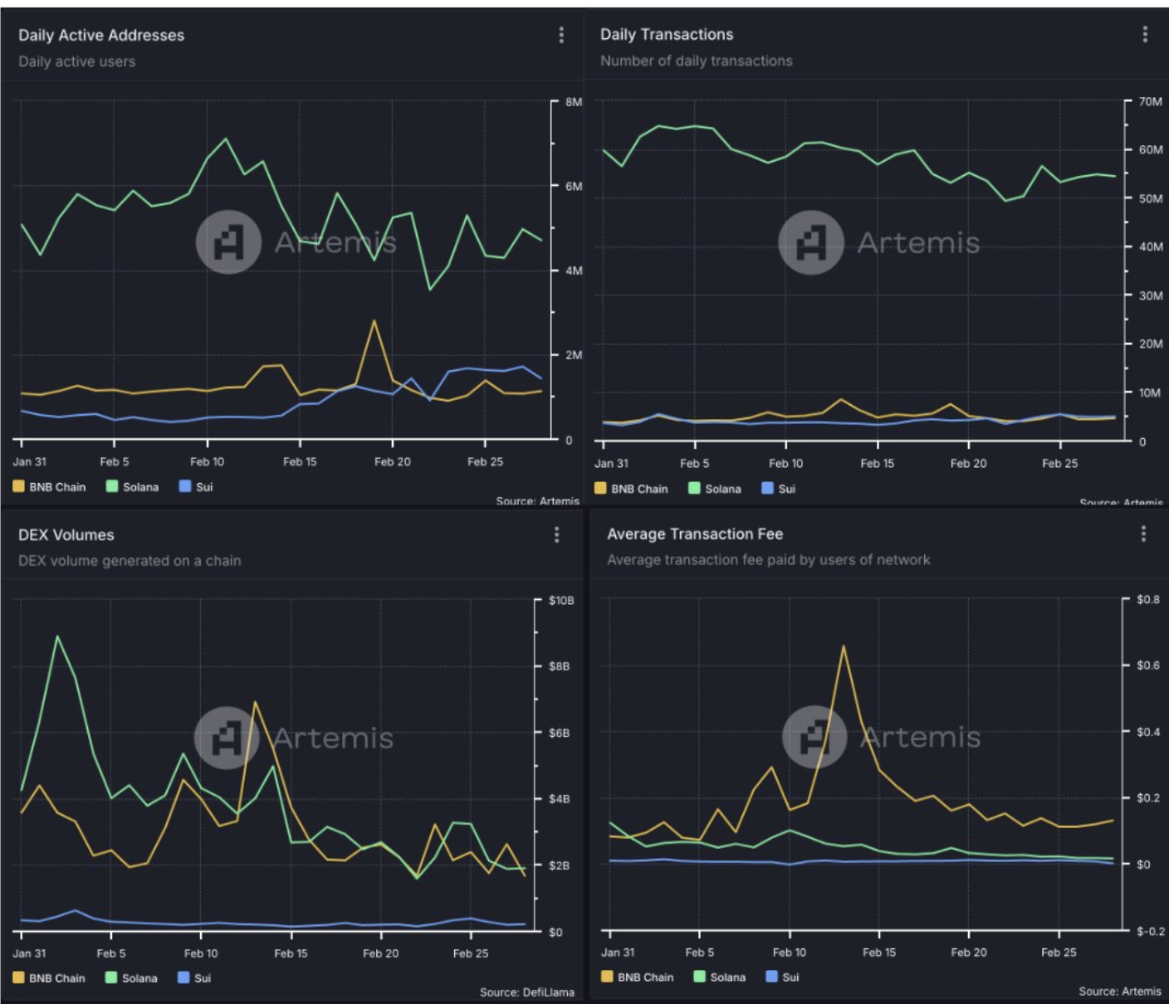1169x1004 pixels.
Task: Open Daily Active Addresses three-dot menu
Action: (x=561, y=35)
